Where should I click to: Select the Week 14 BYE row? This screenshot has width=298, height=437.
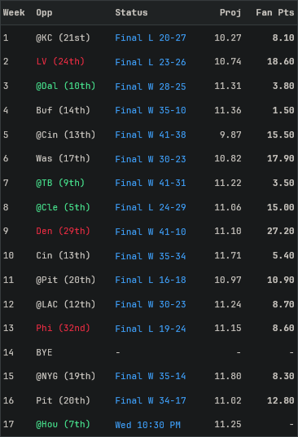pyautogui.click(x=149, y=352)
